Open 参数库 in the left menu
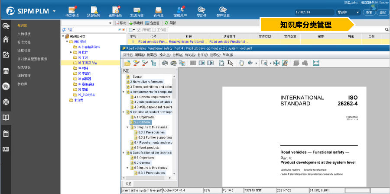Viewport: 390px width, 194px height. click(23, 84)
